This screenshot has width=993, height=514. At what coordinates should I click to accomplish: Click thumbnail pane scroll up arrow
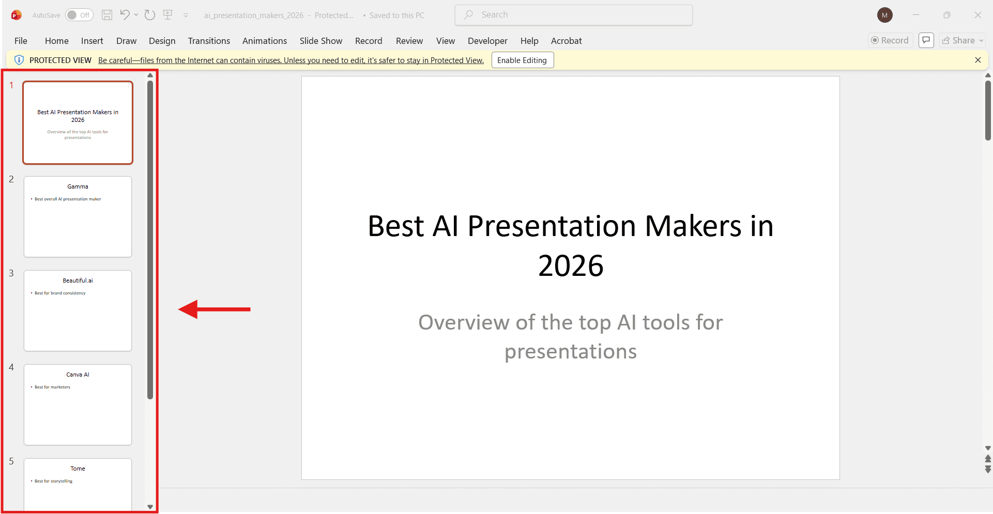(150, 75)
